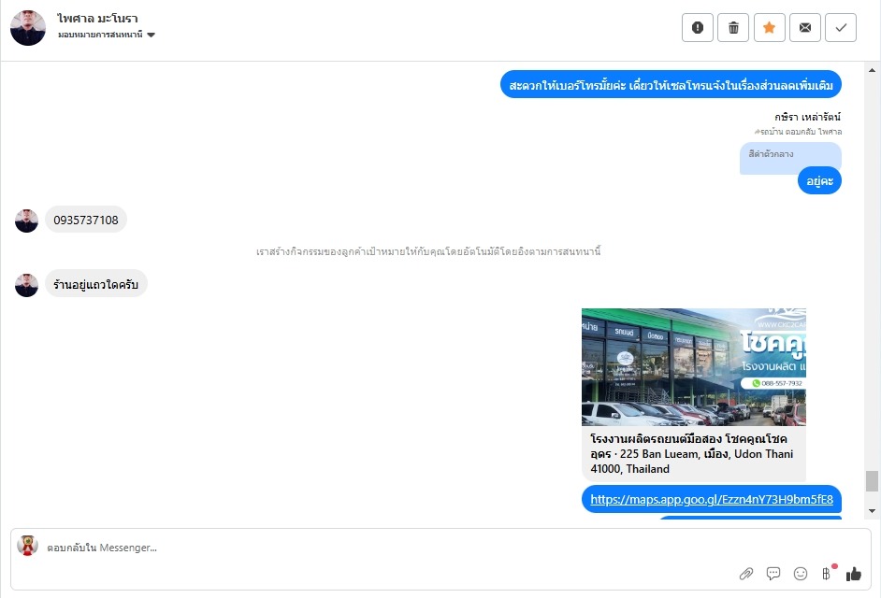Open โชคคูณโชค dealership address card

(x=693, y=454)
